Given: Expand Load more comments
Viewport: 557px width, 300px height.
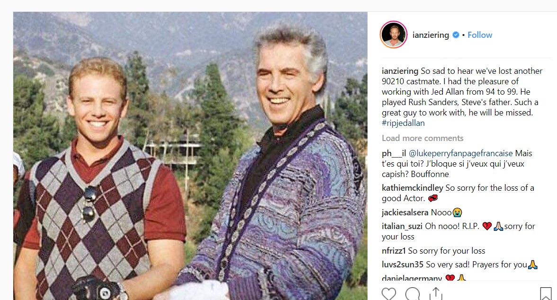Looking at the screenshot, I should [422, 138].
